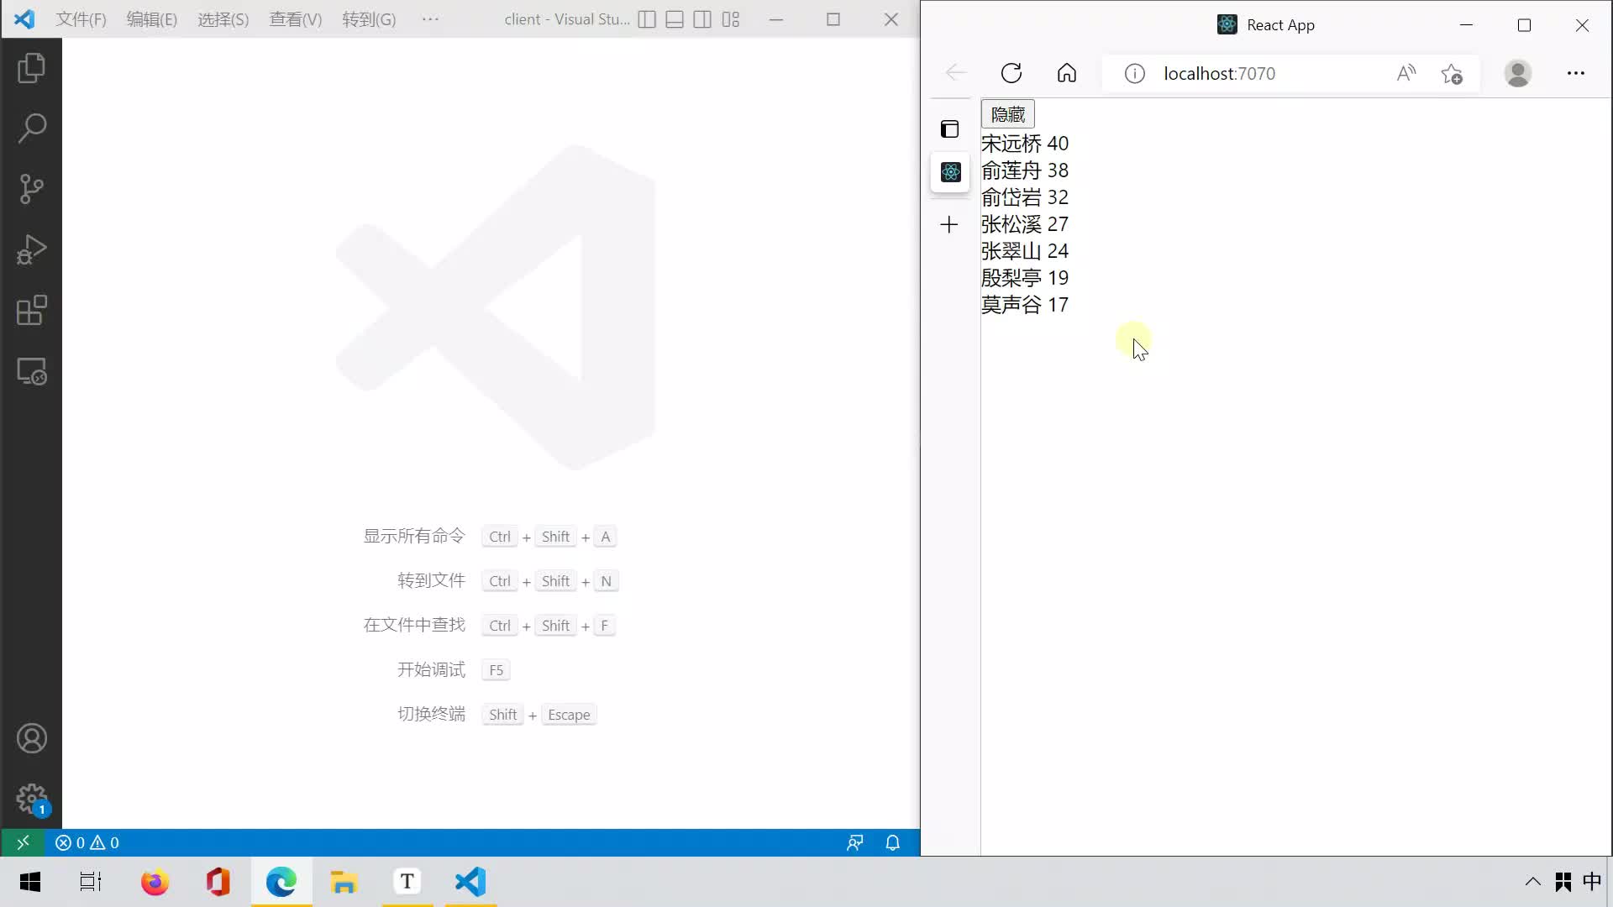Click the Source Control icon in sidebar
The image size is (1613, 907).
pos(31,188)
